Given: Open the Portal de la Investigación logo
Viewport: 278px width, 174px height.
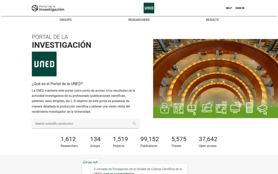Looking at the screenshot, I should coord(48,8).
